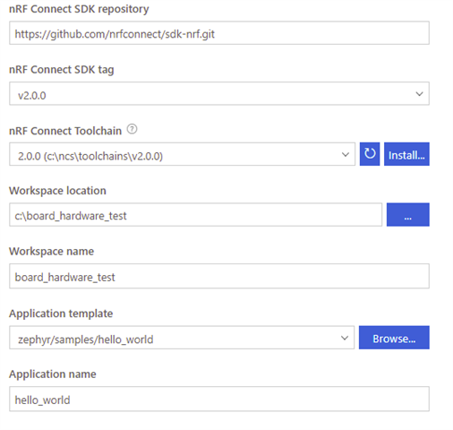
Task: Click the nRF Connect SDK tag label
Action: 62,70
